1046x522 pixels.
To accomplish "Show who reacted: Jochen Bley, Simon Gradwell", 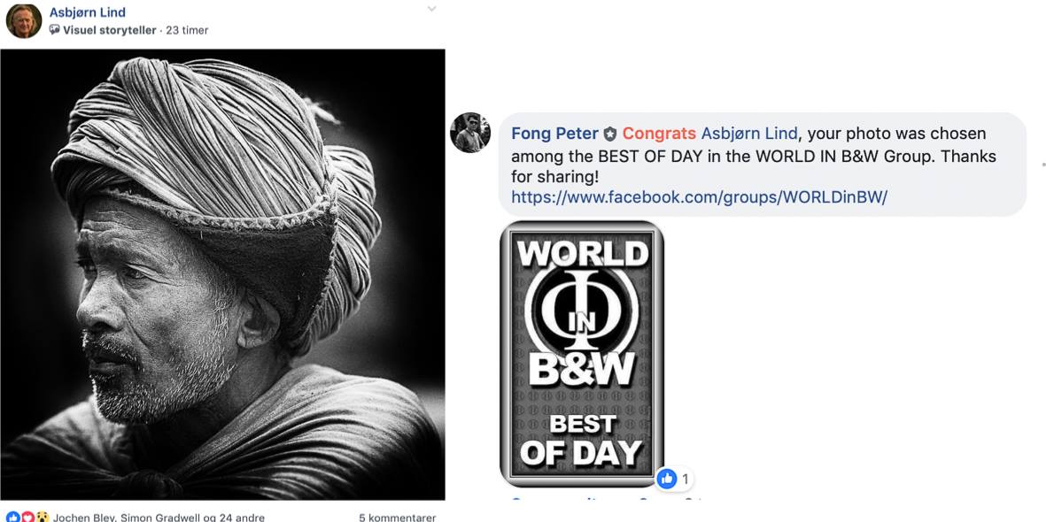I will tap(159, 518).
